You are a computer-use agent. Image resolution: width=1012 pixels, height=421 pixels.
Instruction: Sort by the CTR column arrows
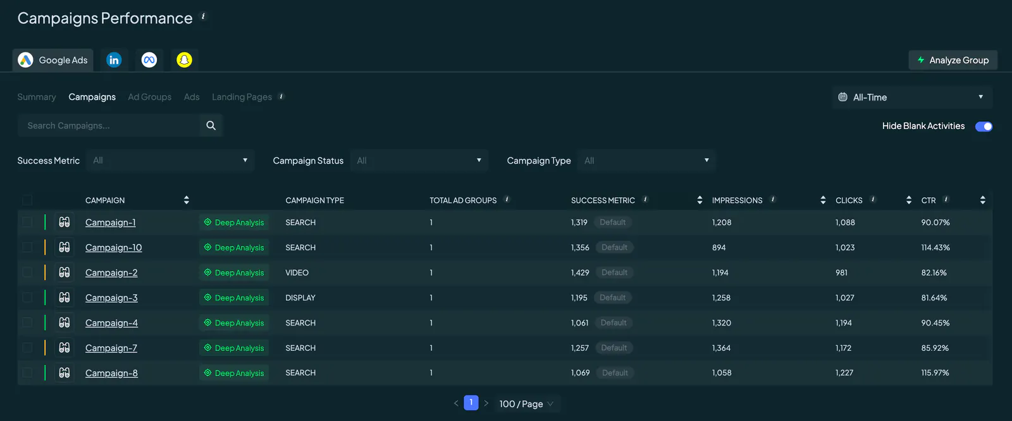click(x=983, y=200)
